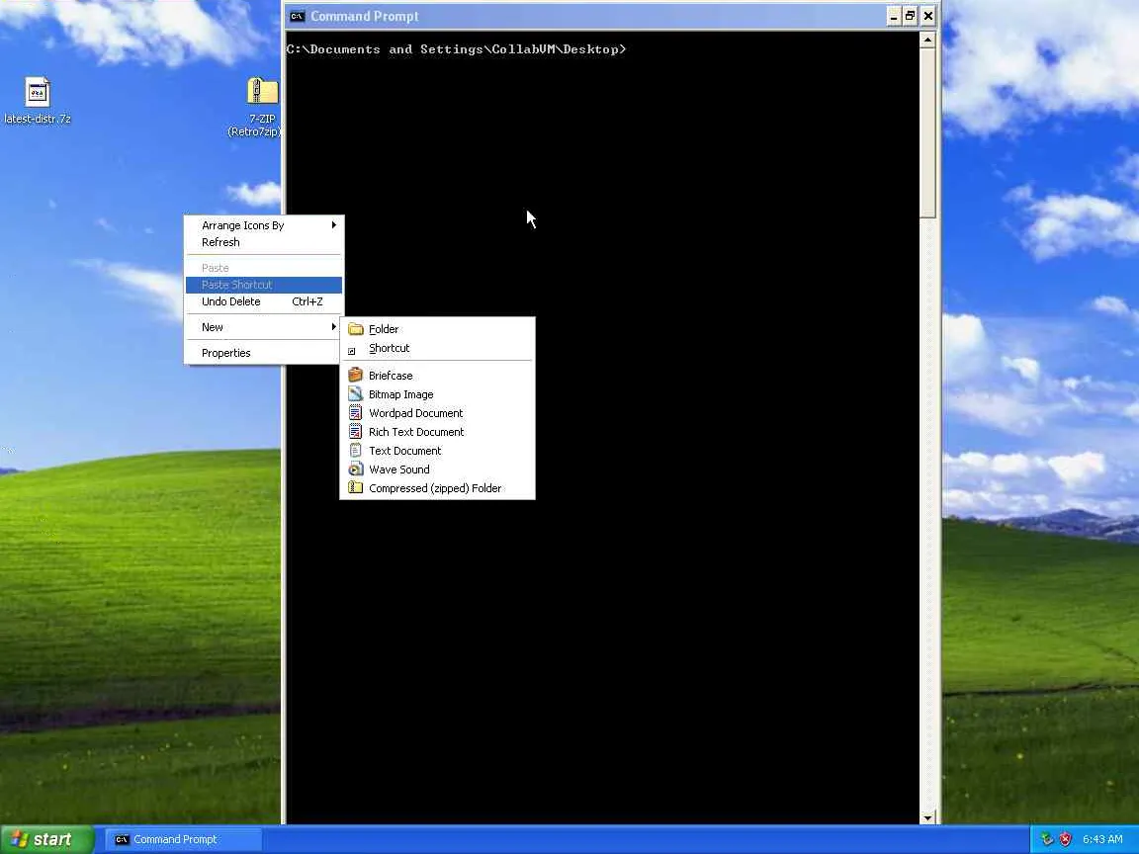Image resolution: width=1139 pixels, height=854 pixels.
Task: Select Text Document in New submenu
Action: click(x=437, y=451)
